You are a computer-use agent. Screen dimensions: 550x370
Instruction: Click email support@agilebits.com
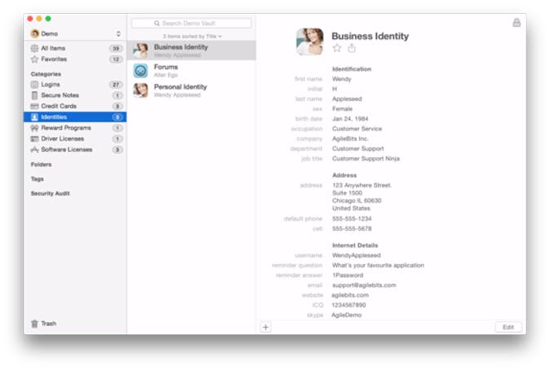(364, 285)
